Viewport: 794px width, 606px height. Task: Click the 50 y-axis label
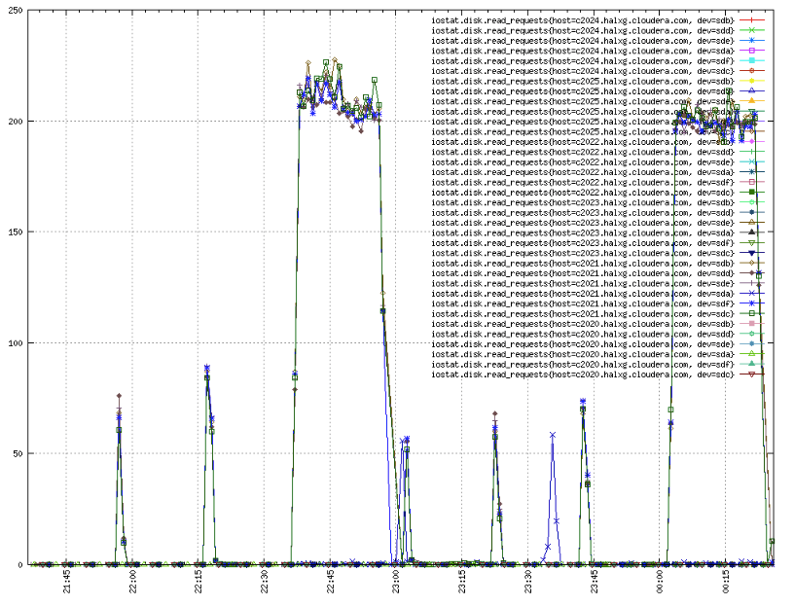[18, 453]
